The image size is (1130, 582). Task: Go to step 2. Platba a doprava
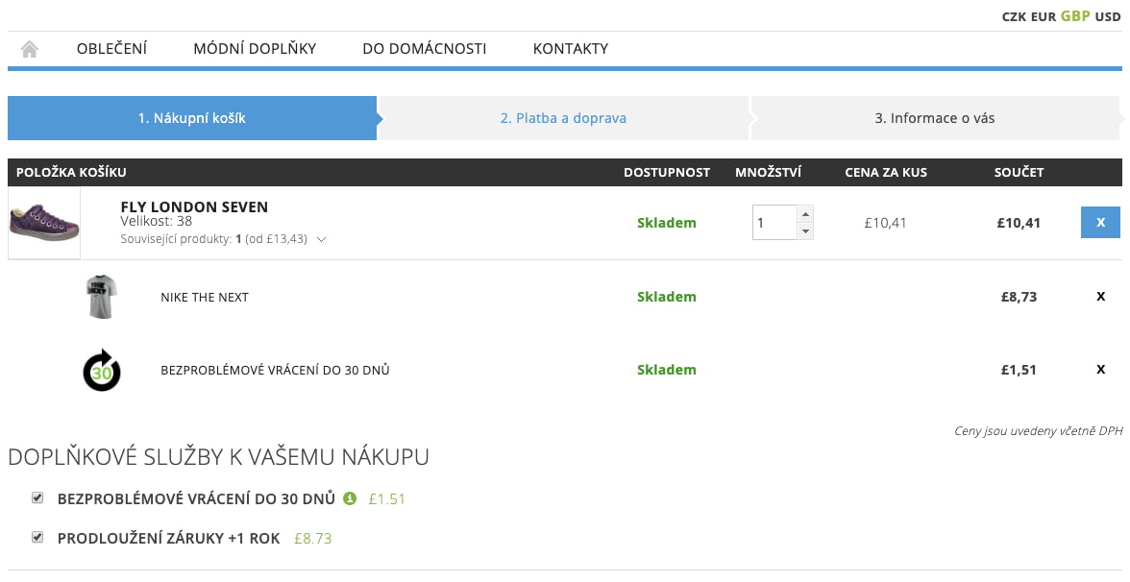(x=563, y=118)
